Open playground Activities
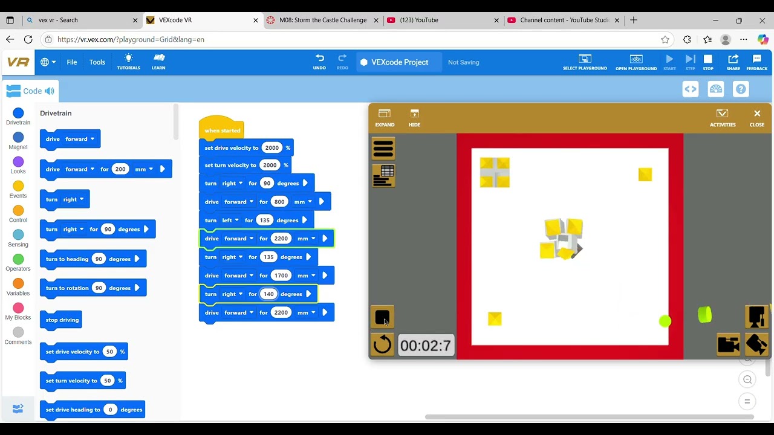774x435 pixels. pos(723,118)
